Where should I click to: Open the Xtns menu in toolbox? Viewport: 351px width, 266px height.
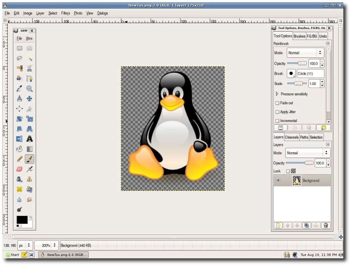(29, 38)
